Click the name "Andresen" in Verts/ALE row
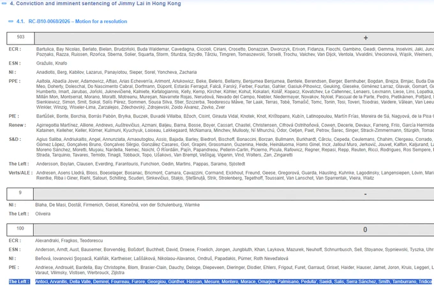This screenshot has width=434, height=285. click(45, 173)
